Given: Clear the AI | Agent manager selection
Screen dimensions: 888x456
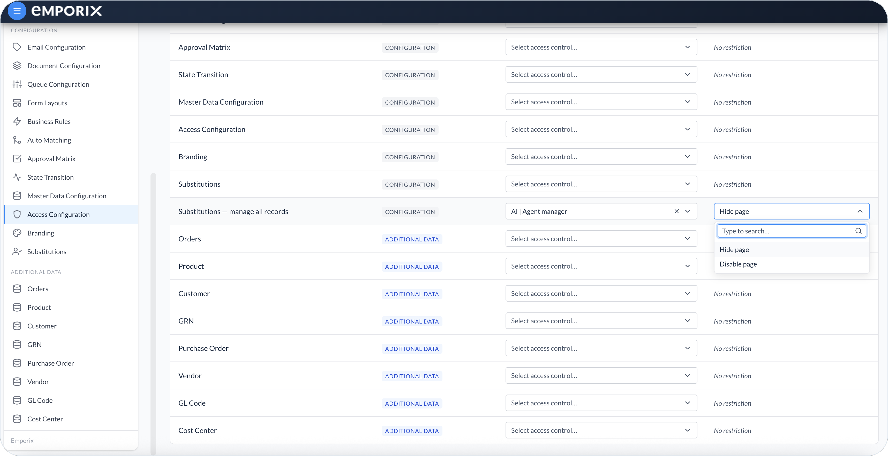Looking at the screenshot, I should click(x=676, y=211).
